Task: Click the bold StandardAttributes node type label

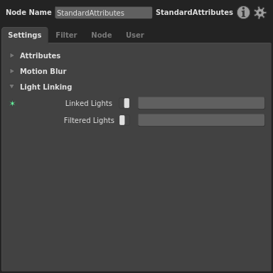Action: (x=194, y=12)
